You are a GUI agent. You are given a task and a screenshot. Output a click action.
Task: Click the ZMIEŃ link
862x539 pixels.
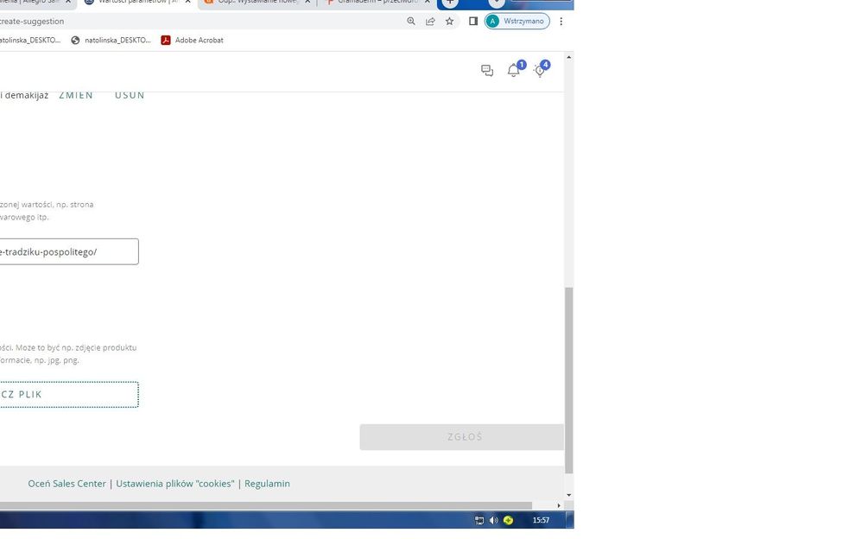(x=76, y=95)
